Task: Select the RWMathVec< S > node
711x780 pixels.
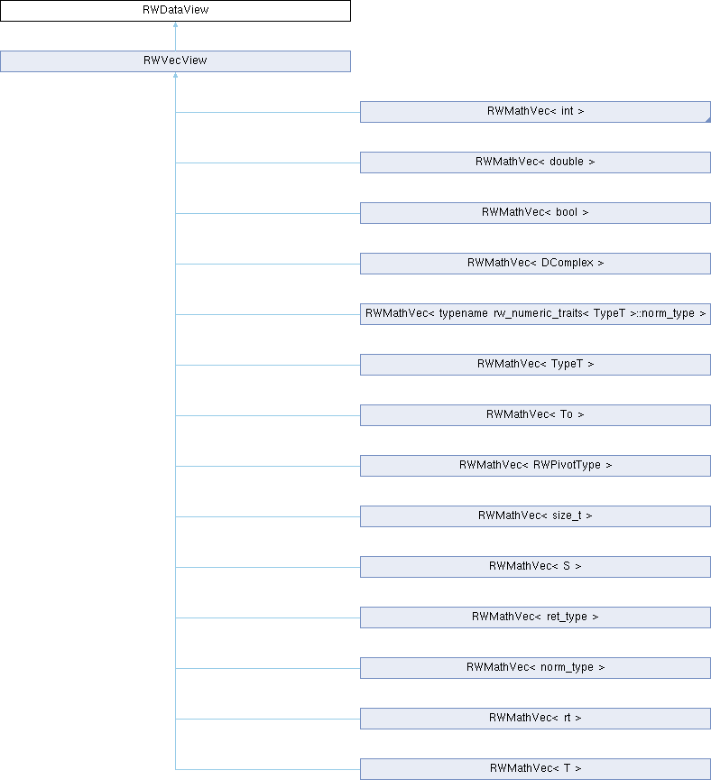Action: click(x=535, y=567)
